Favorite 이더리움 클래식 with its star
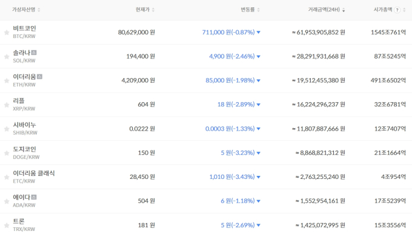 [7, 177]
